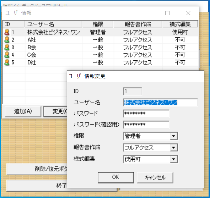Viewport: 210px width, 198px height.
Task: Open the 様式編集 dropdown arrow
Action: 174,159
